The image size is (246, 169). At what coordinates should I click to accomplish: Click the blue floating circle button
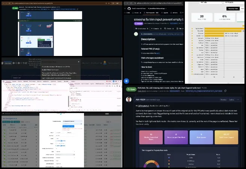[126, 81]
